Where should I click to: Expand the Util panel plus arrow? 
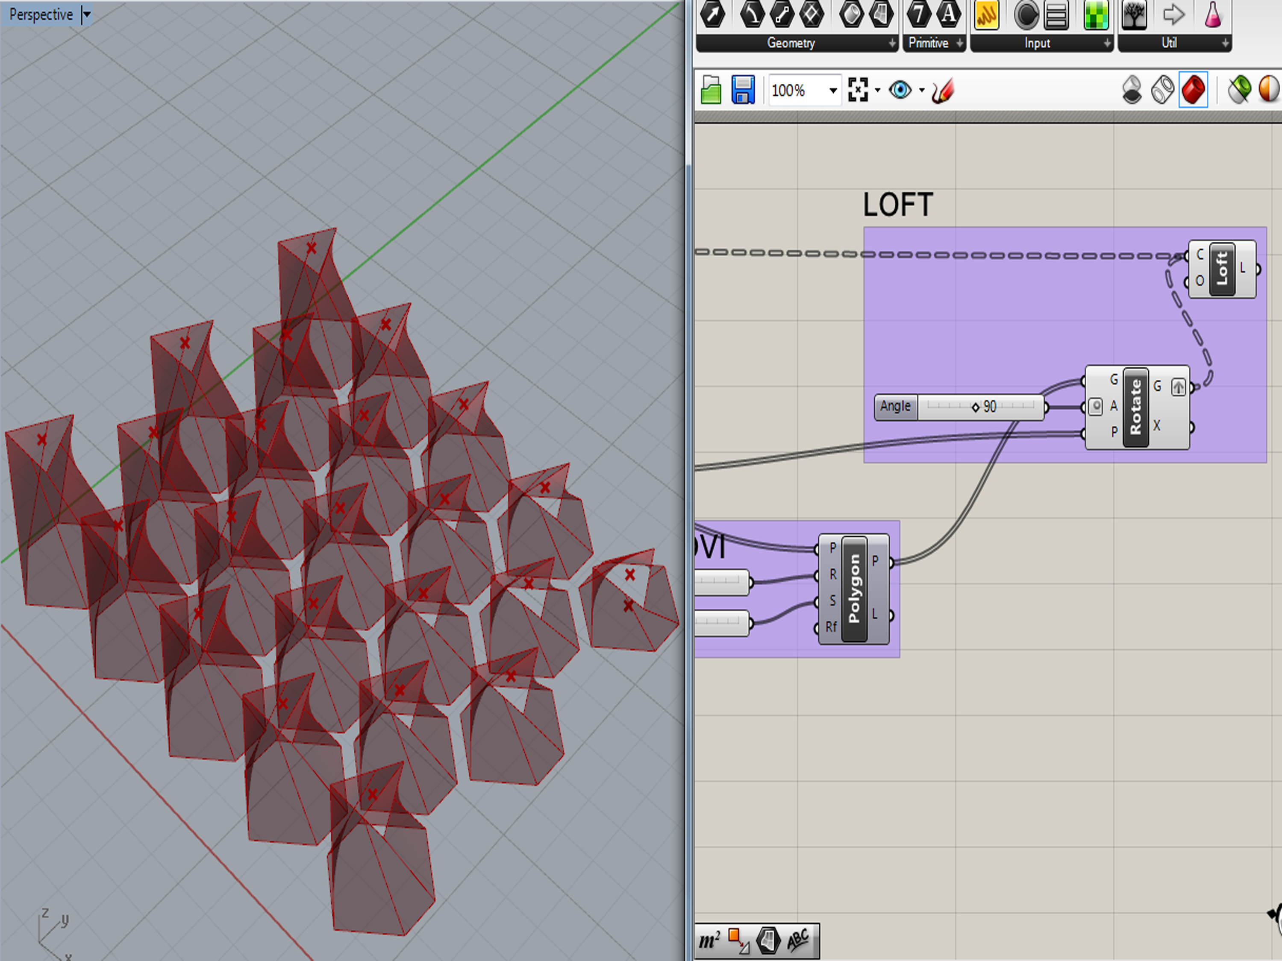point(1225,44)
